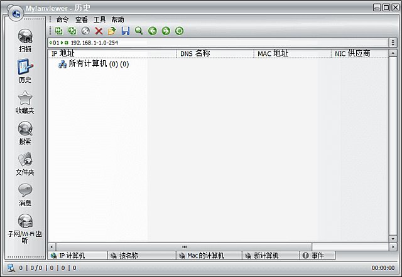This screenshot has width=402, height=277.
Task: Sort by the DNS 名称 column header
Action: coord(215,53)
